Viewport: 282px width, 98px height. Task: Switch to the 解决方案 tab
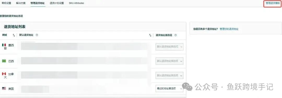21,3
